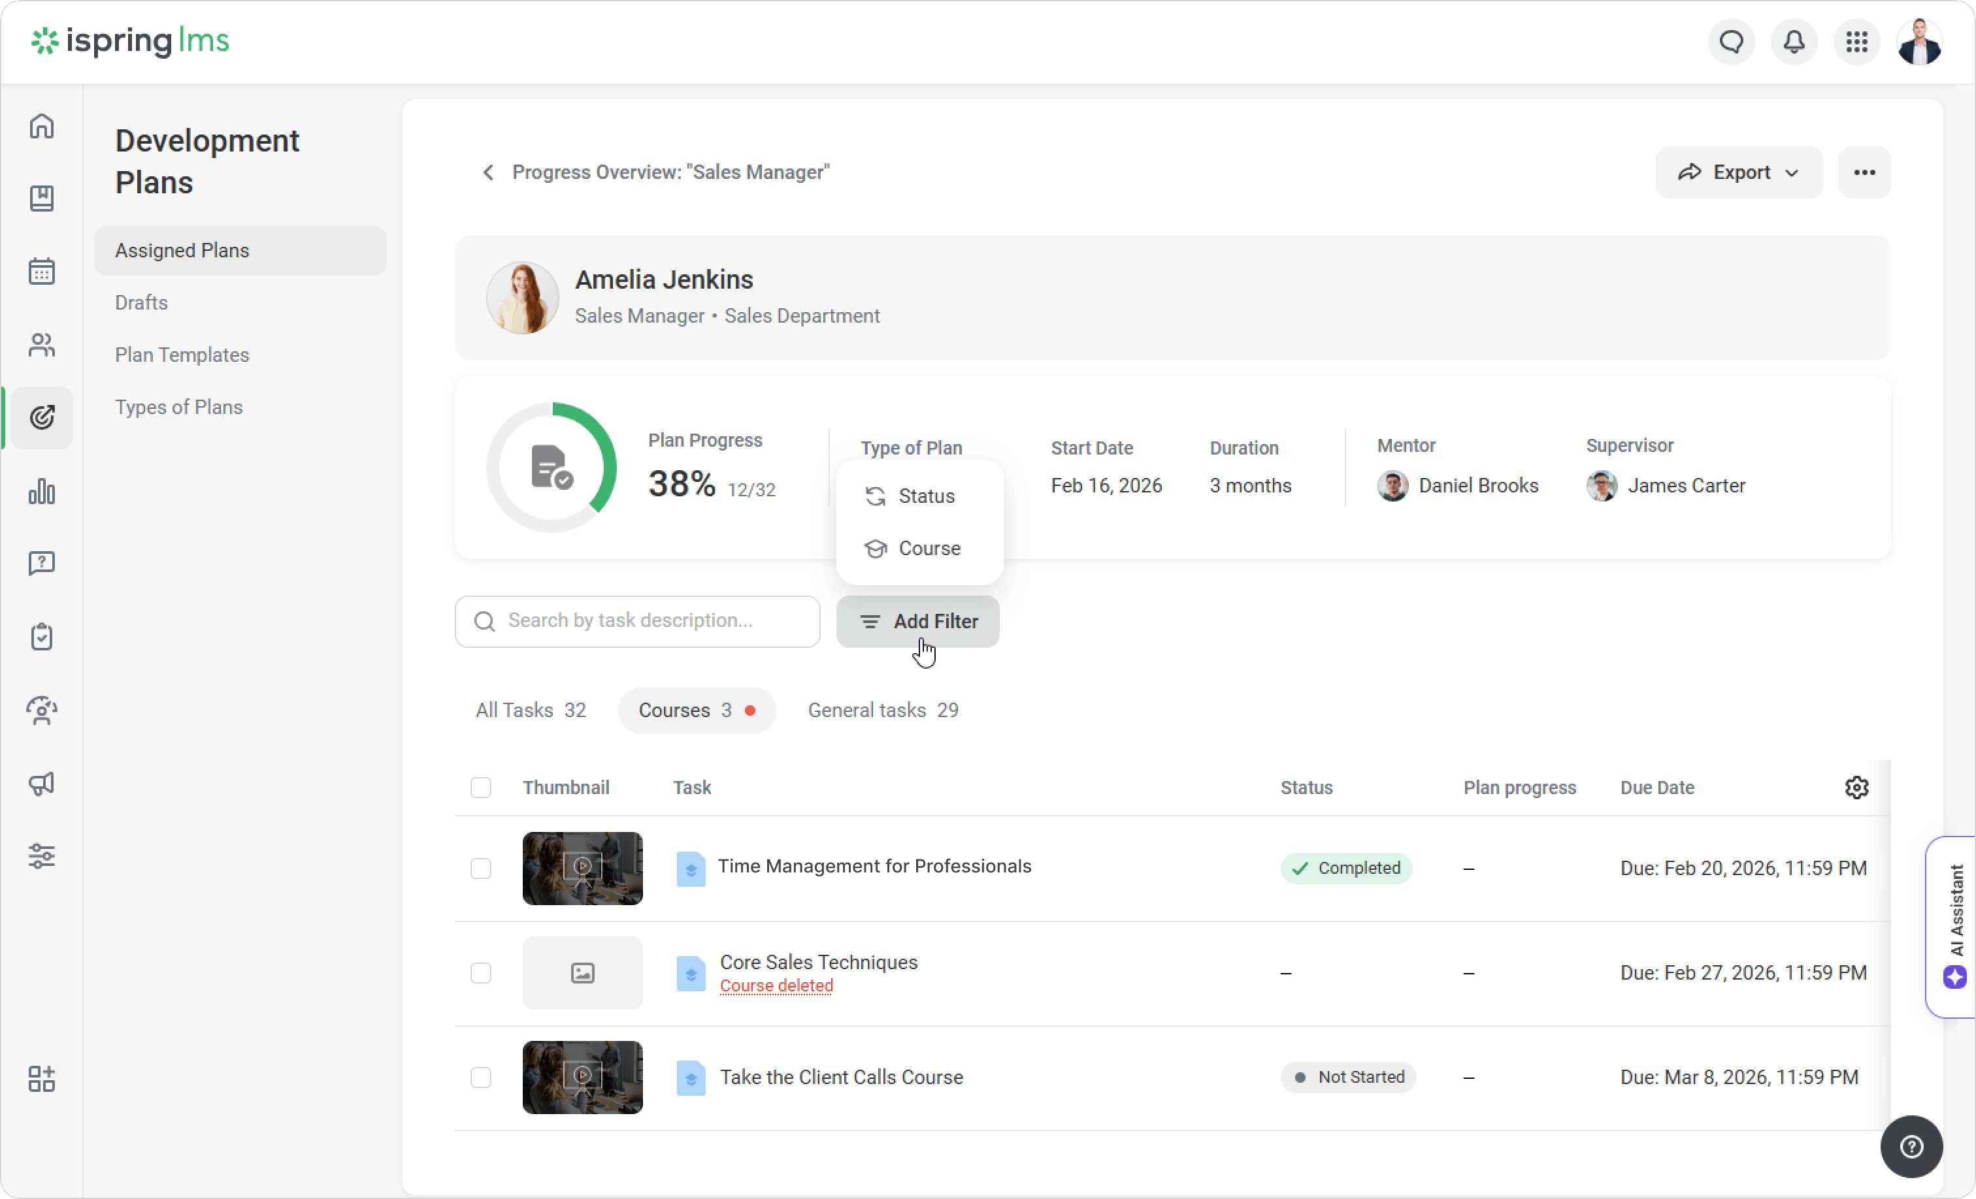Image resolution: width=1976 pixels, height=1199 pixels.
Task: Open the three-dots more options menu
Action: tap(1864, 172)
